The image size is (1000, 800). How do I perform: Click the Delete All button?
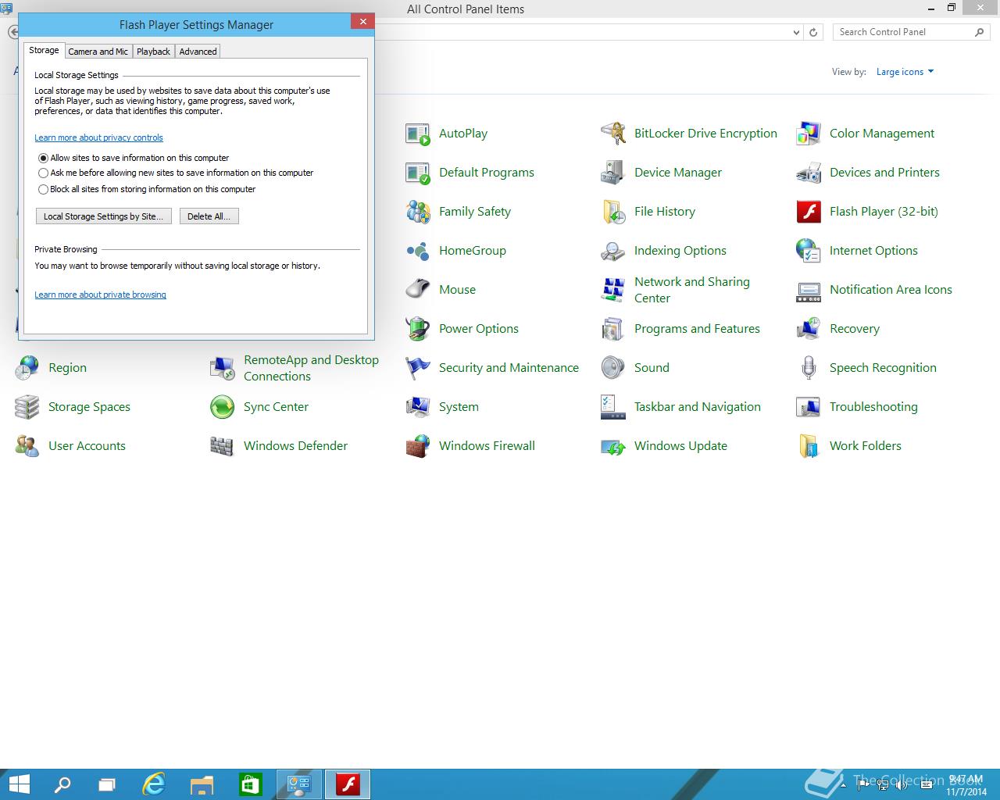209,216
